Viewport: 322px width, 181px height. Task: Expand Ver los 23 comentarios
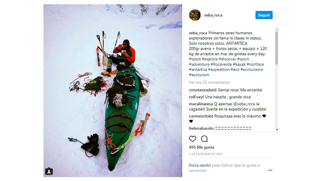coord(209,82)
